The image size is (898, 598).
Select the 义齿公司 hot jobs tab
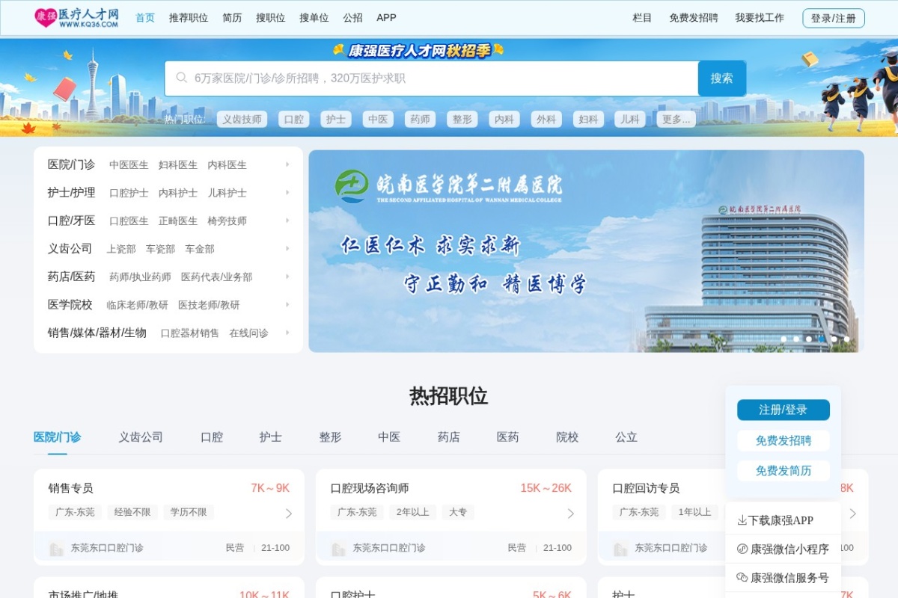click(141, 437)
